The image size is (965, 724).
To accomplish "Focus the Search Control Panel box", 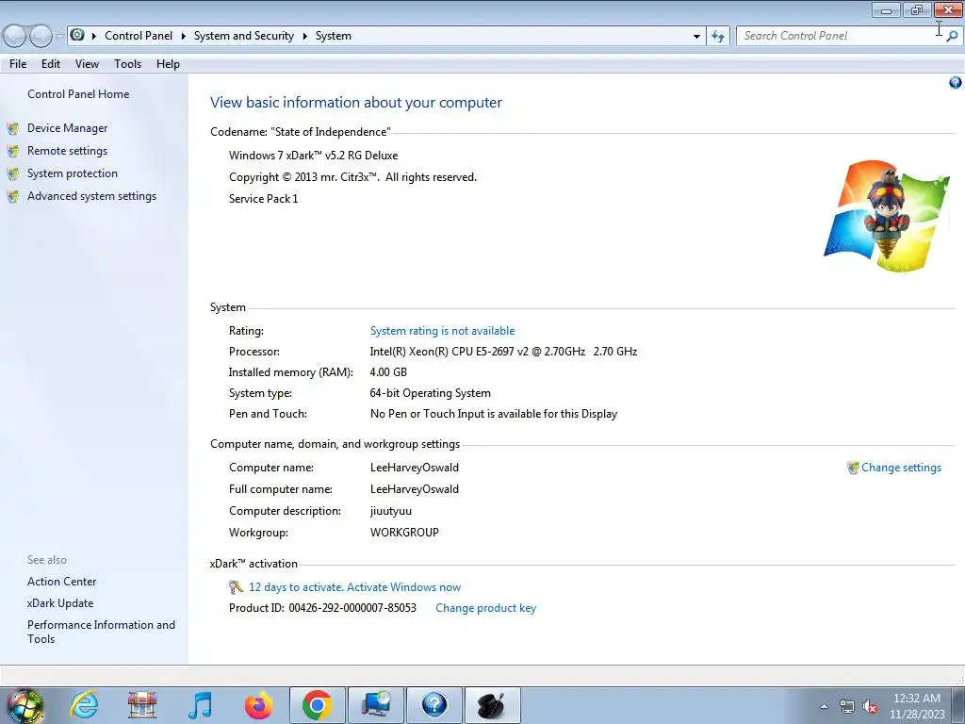I will point(841,36).
